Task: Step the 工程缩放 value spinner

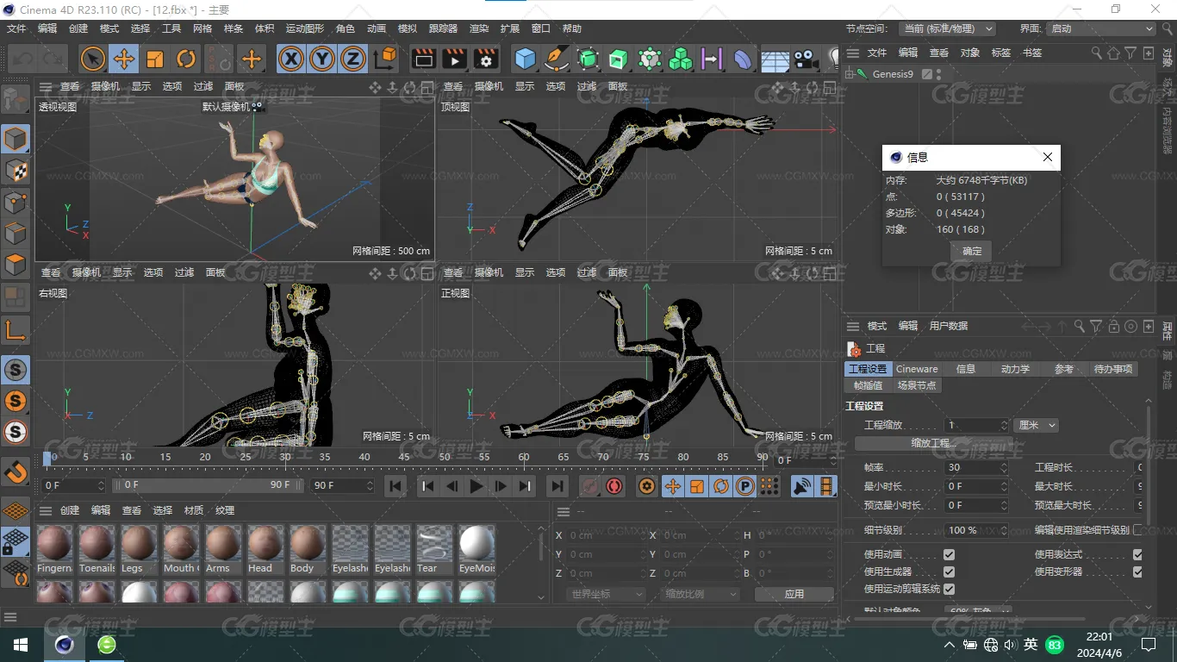Action: click(x=1003, y=425)
